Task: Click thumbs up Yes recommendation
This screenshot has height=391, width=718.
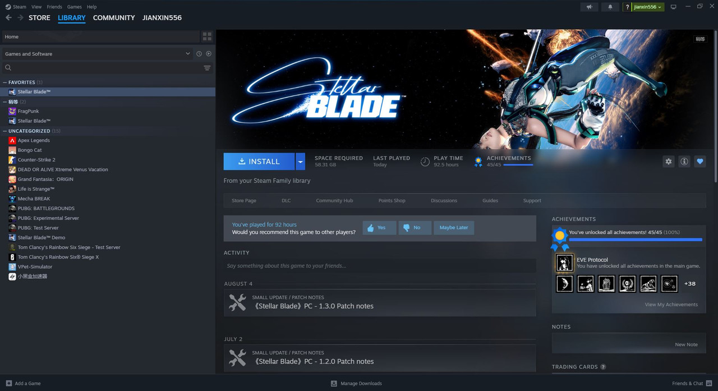Action: point(379,228)
